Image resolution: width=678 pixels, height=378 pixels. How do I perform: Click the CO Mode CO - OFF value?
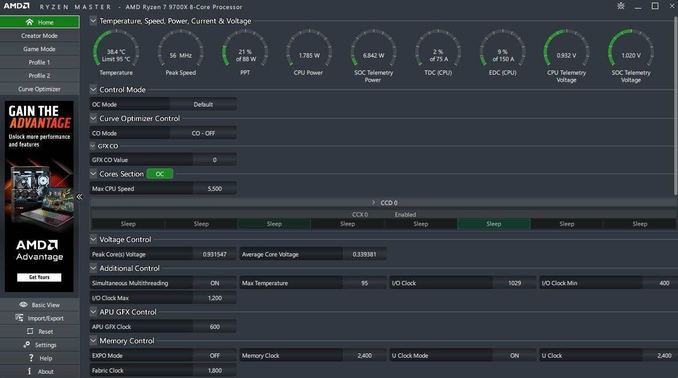203,133
